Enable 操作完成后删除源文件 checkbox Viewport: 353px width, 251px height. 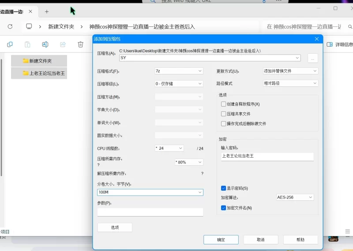pyautogui.click(x=223, y=124)
